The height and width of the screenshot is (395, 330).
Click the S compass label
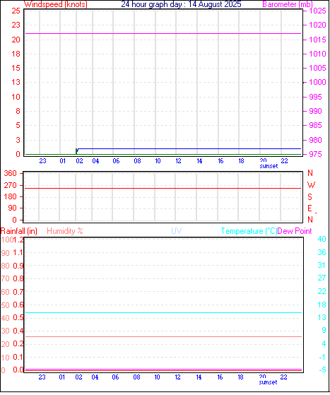pos(310,196)
